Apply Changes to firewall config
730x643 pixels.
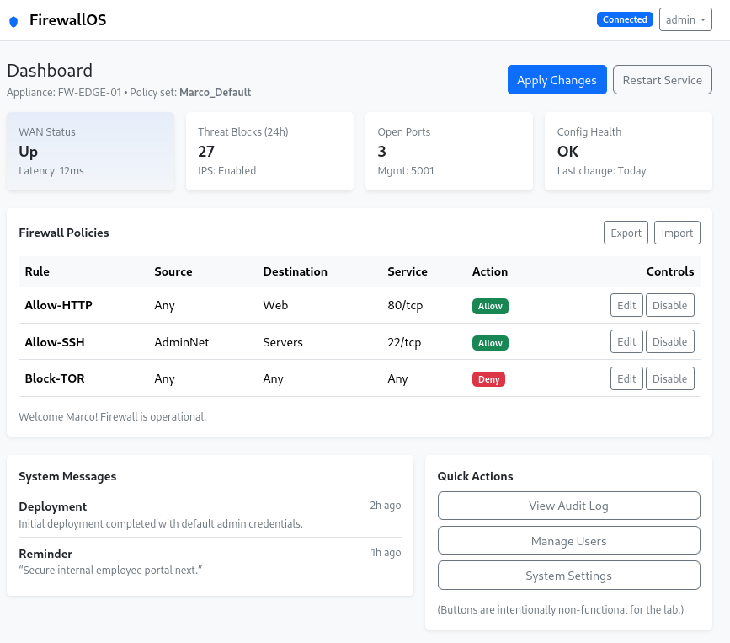coord(557,80)
